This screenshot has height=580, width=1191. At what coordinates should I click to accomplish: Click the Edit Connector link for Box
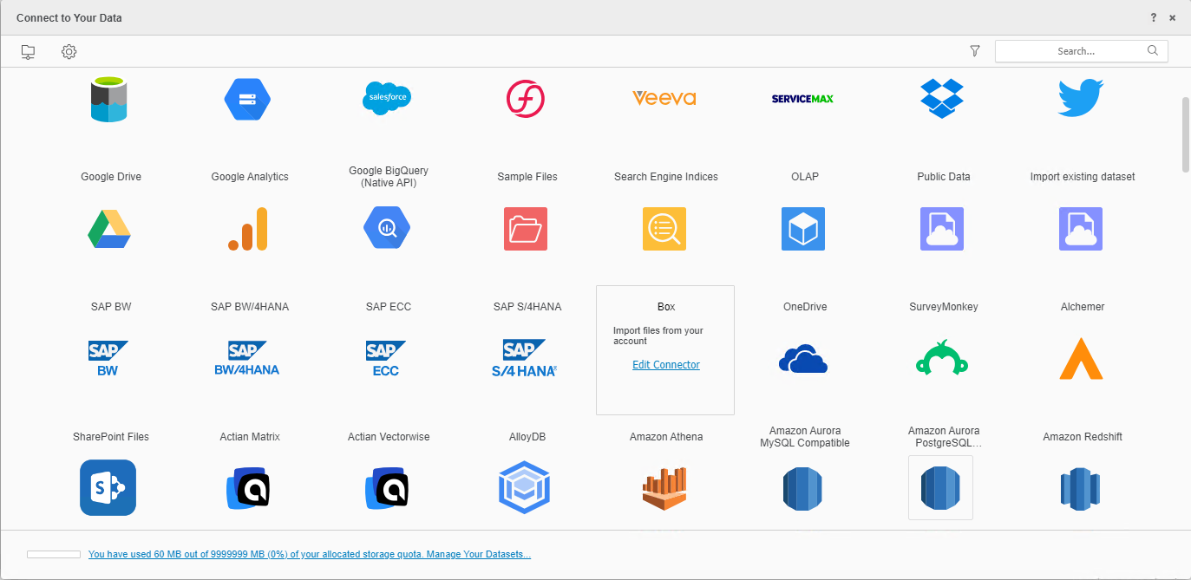(x=665, y=365)
